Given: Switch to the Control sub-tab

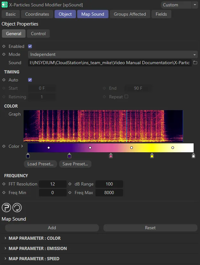Looking at the screenshot, I should (38, 34).
